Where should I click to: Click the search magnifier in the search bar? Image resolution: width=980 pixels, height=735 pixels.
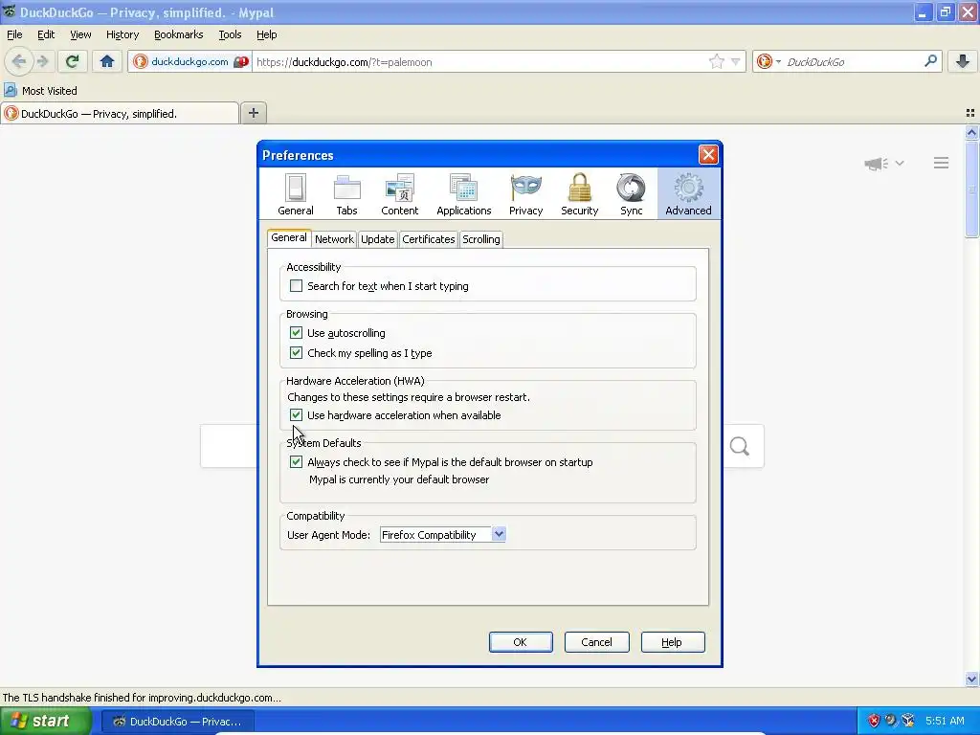930,61
